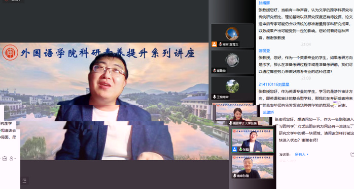
Task: Click the blue person badge on 张磊 tile
Action: click(235, 149)
